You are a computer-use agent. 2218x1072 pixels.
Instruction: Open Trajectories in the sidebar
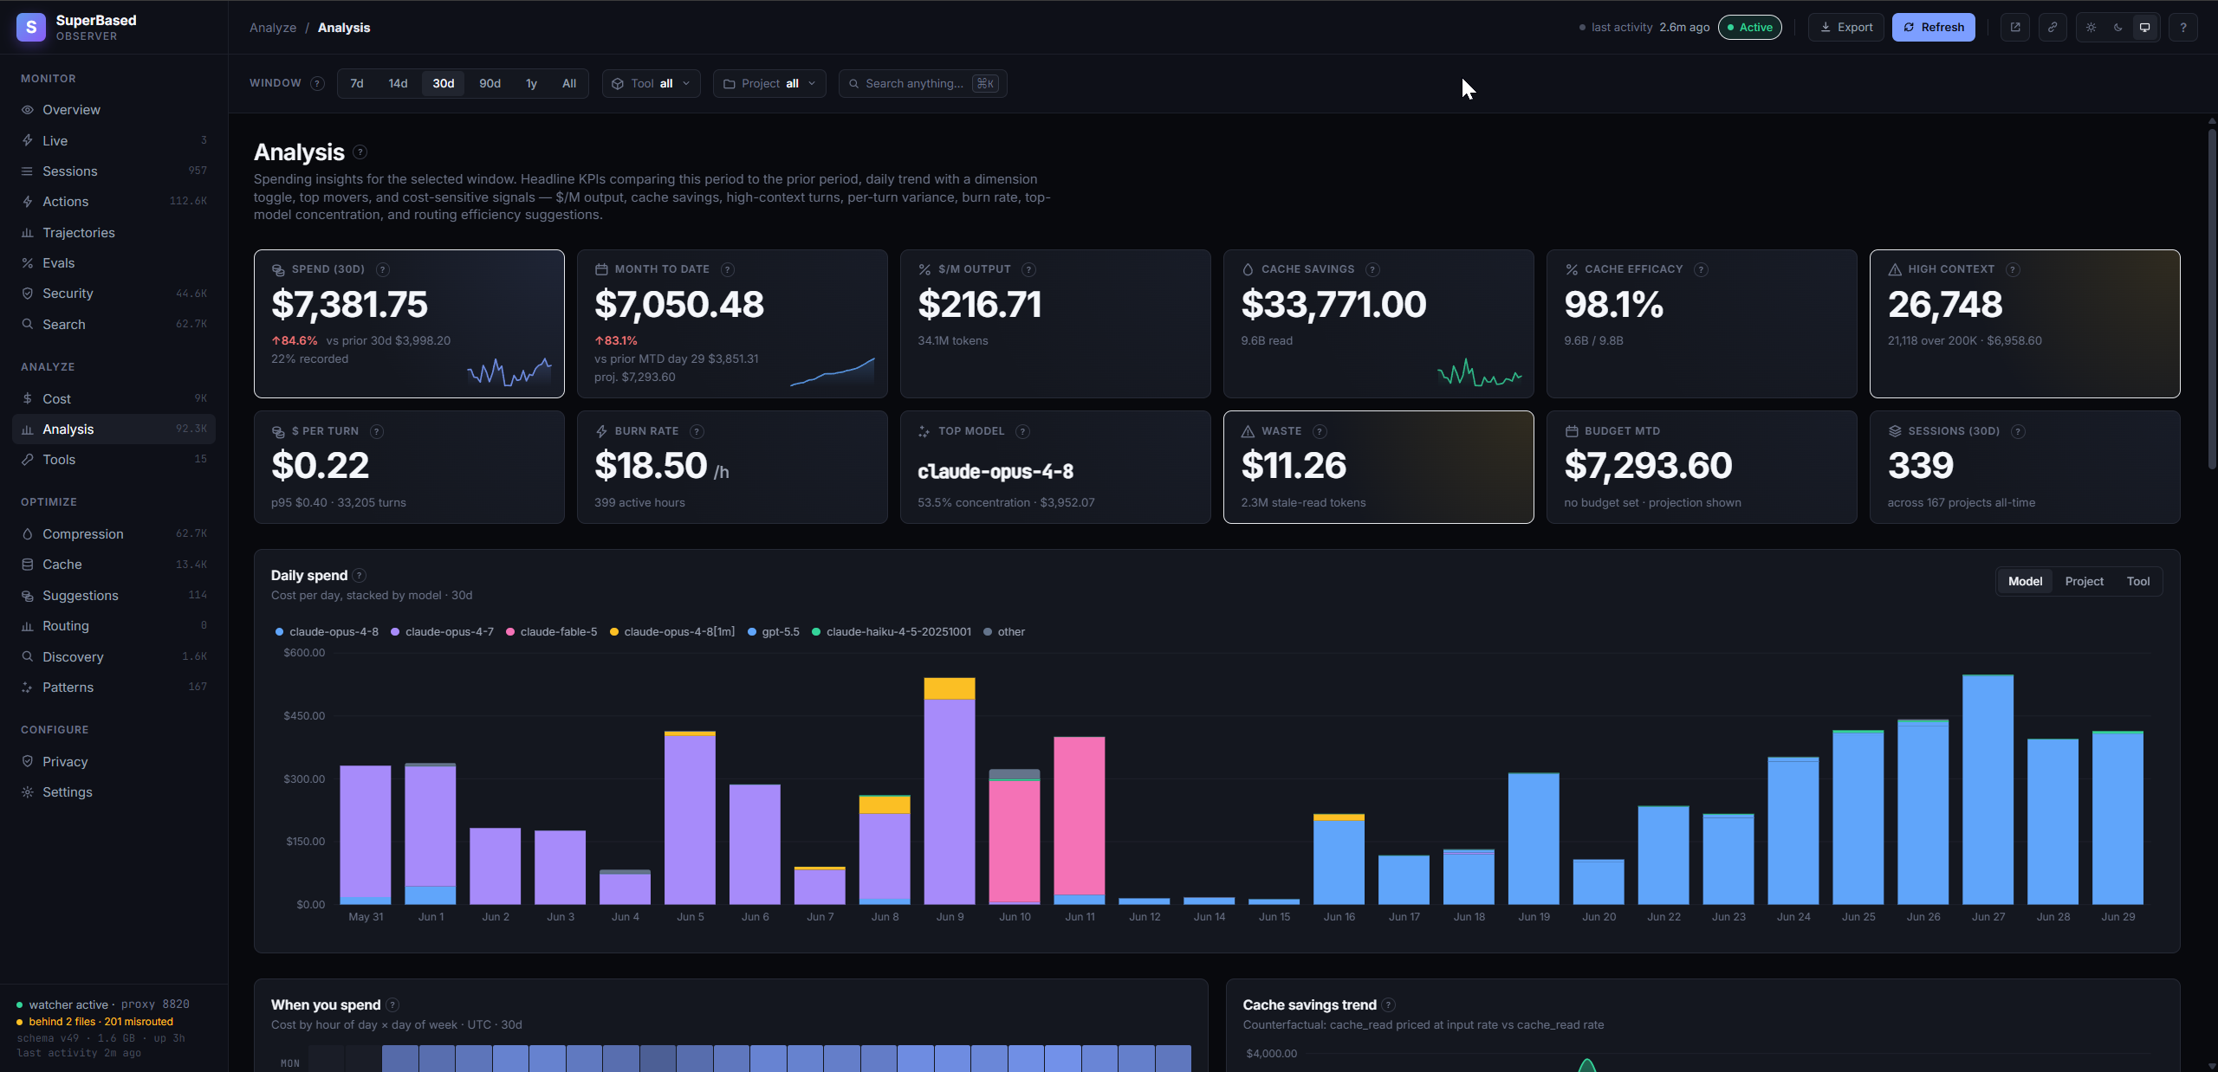click(113, 233)
